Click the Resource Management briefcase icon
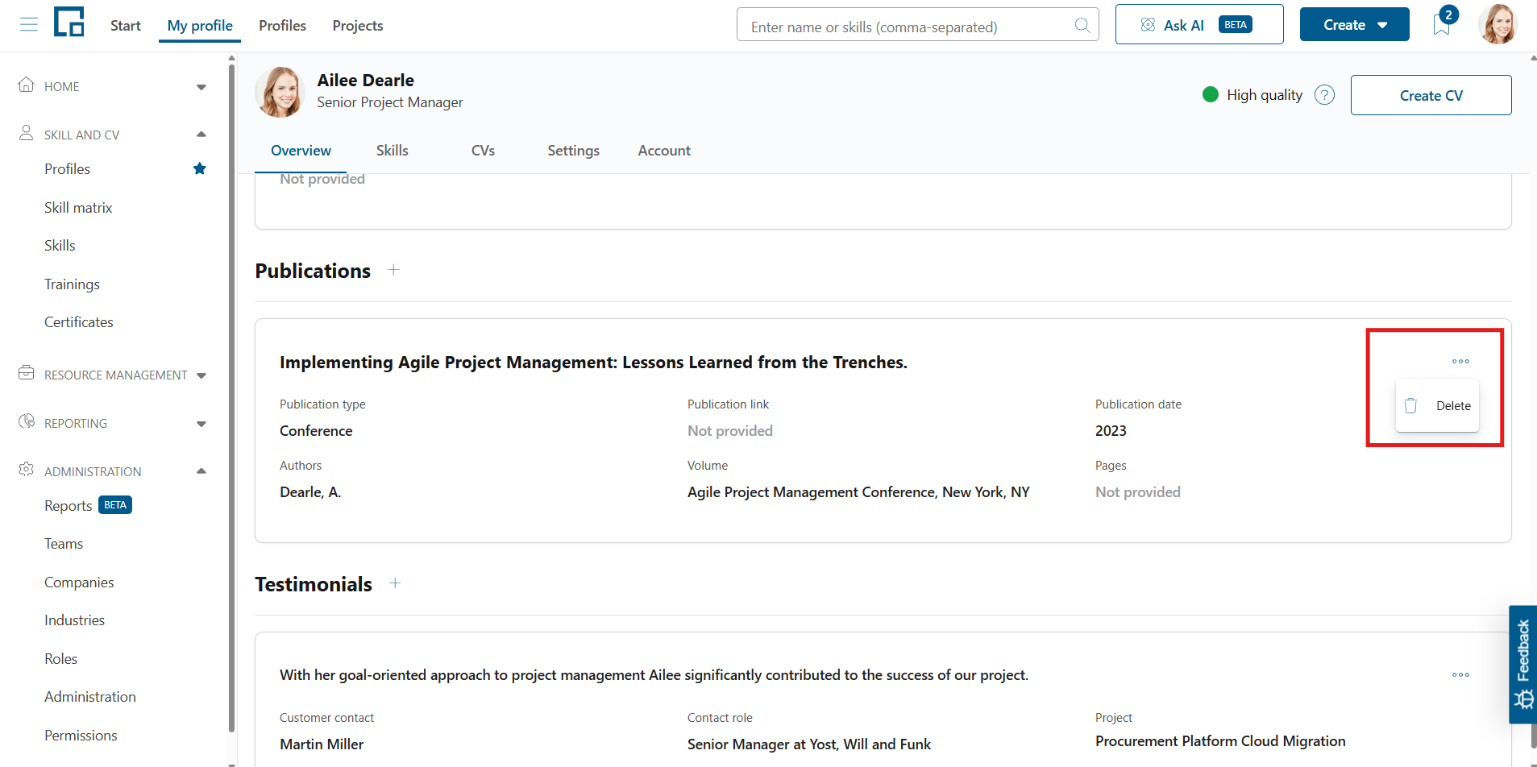Viewport: 1537px width, 767px height. [27, 373]
